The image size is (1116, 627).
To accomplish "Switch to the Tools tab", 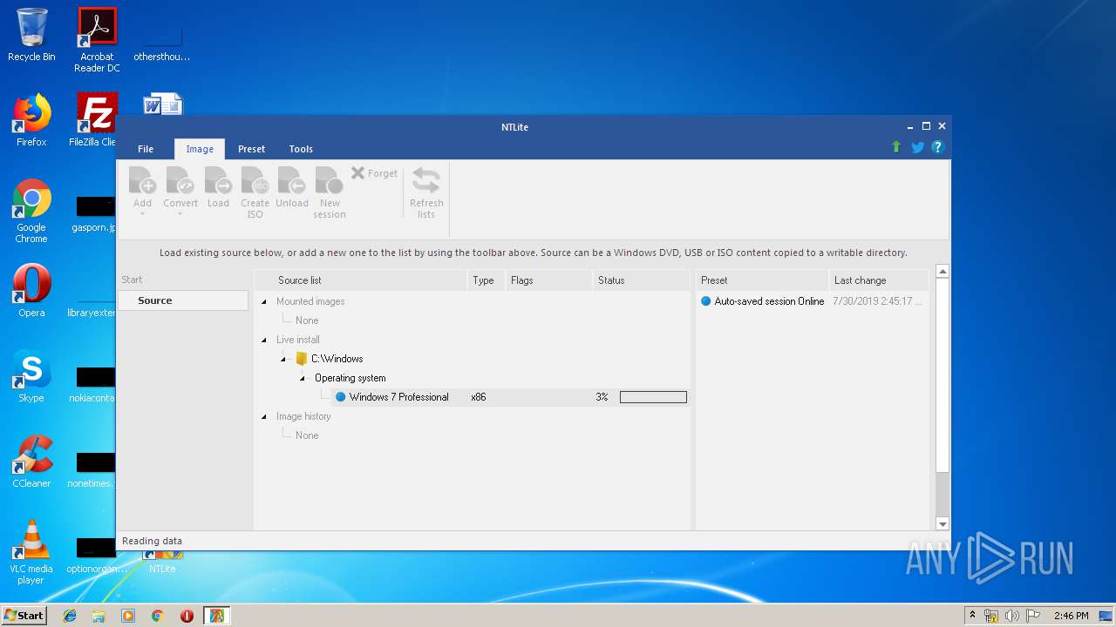I will pos(301,149).
